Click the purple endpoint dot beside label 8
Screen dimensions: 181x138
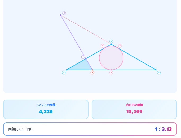pyautogui.click(x=60, y=15)
